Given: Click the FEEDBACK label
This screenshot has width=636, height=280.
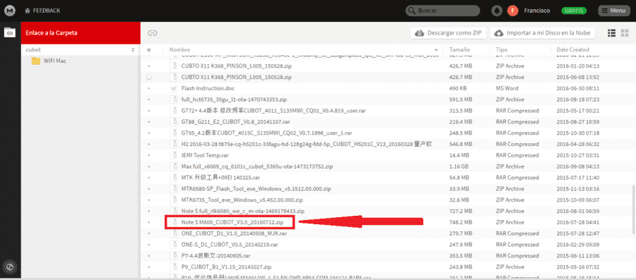Looking at the screenshot, I should click(47, 11).
